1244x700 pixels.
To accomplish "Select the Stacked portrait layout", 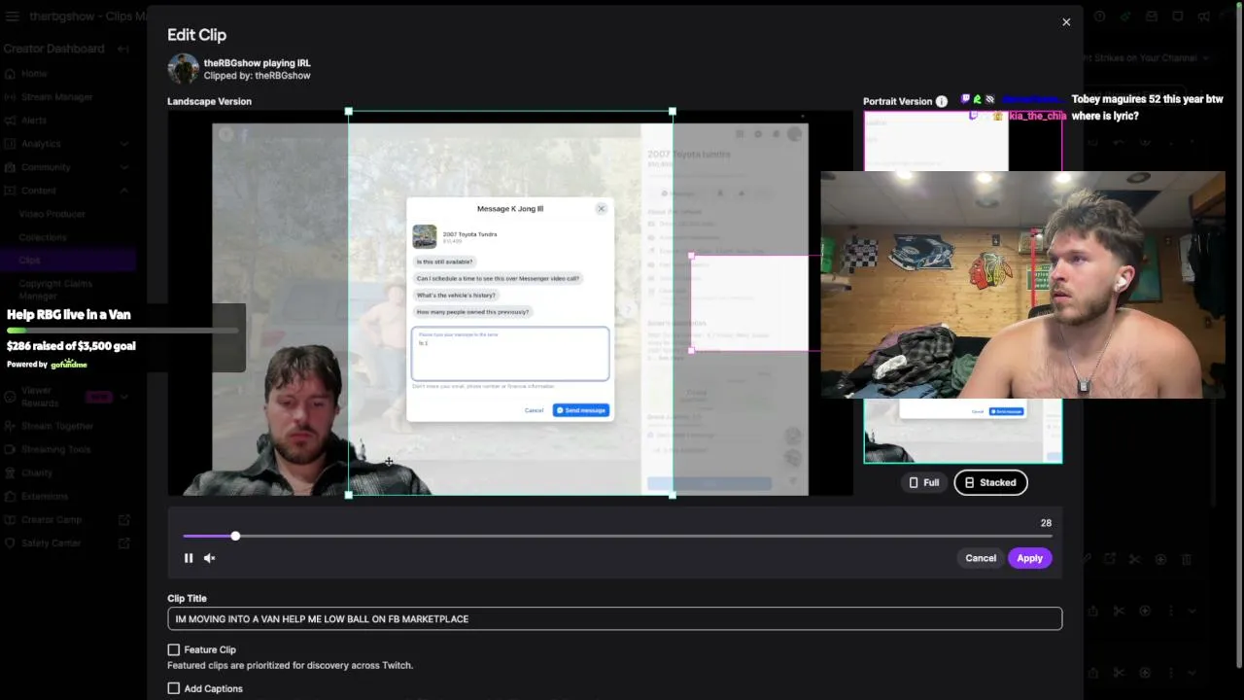I will [x=990, y=482].
